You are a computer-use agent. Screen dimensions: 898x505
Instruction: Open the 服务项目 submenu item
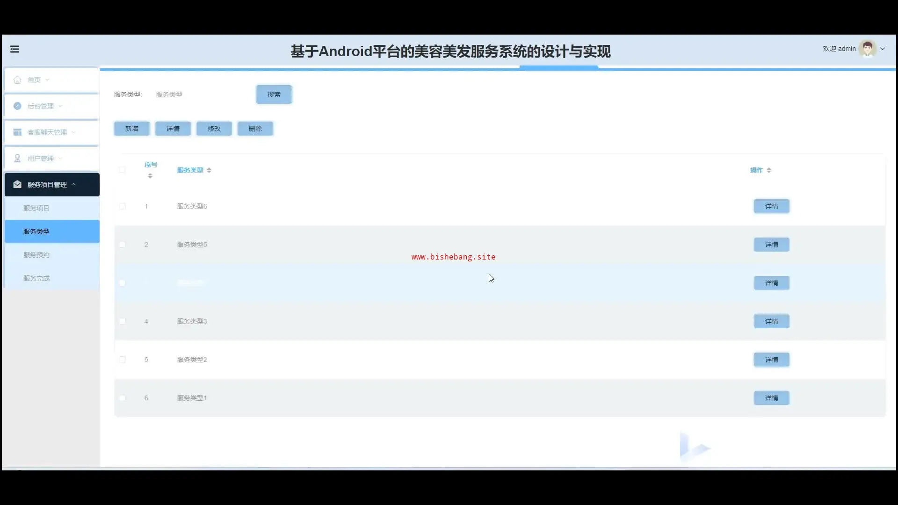pos(36,208)
